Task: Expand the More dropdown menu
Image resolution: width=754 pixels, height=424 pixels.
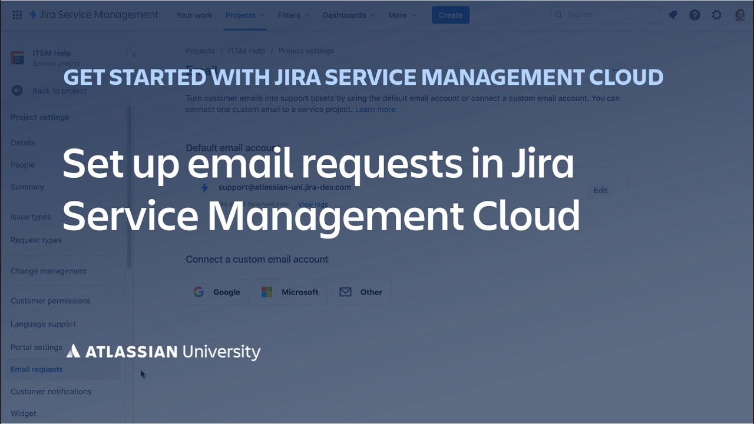Action: pyautogui.click(x=402, y=15)
